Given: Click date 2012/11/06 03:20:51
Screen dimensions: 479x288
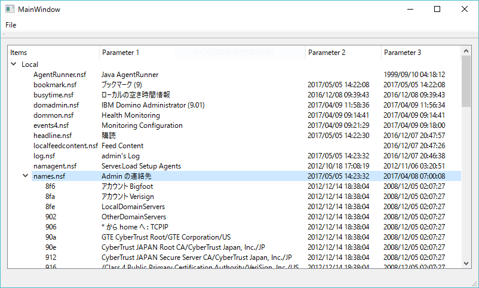Looking at the screenshot, I should coord(414,166).
